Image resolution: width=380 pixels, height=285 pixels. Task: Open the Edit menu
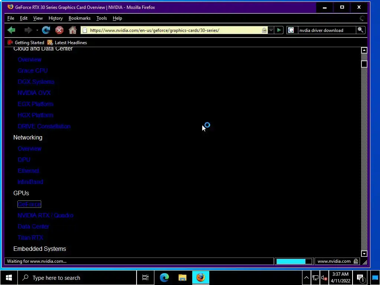tap(23, 18)
